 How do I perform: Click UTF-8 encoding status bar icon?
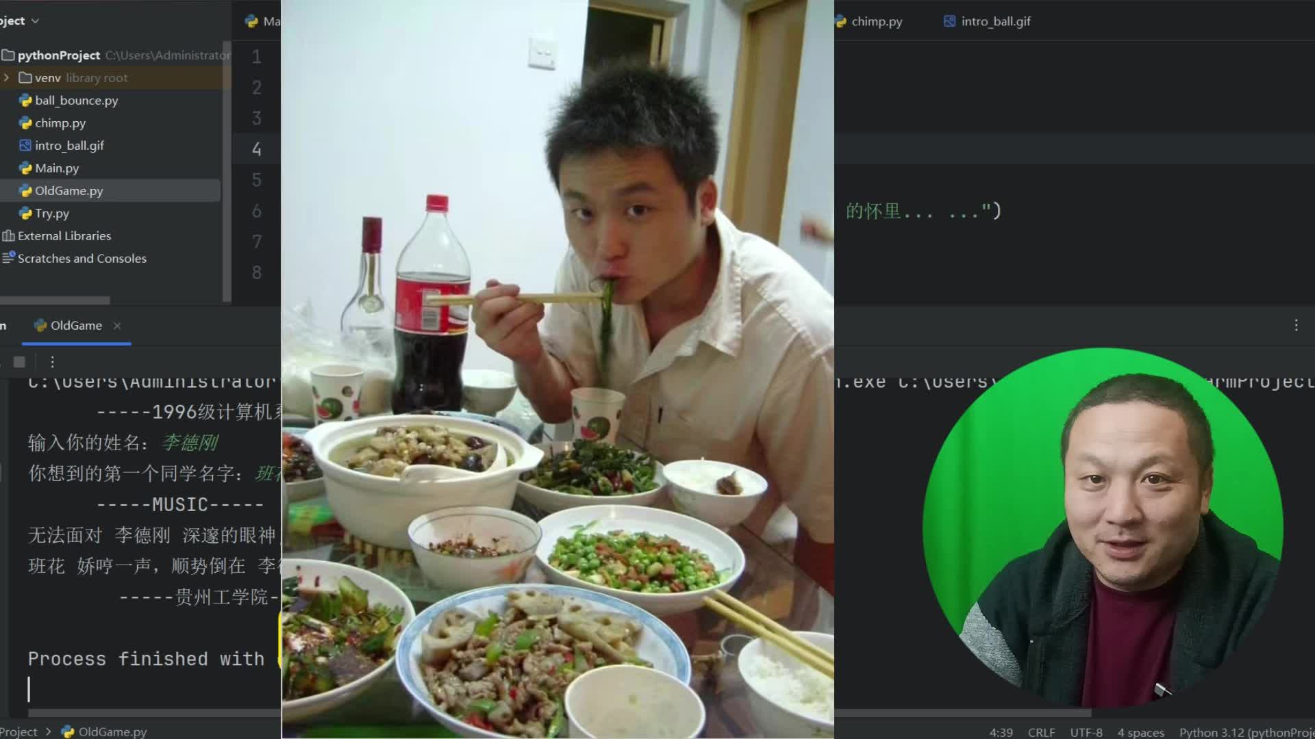(1086, 731)
